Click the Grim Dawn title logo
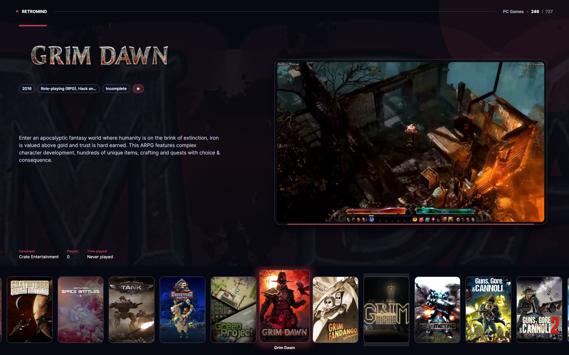Viewport: 569px width, 355px height. (x=100, y=55)
